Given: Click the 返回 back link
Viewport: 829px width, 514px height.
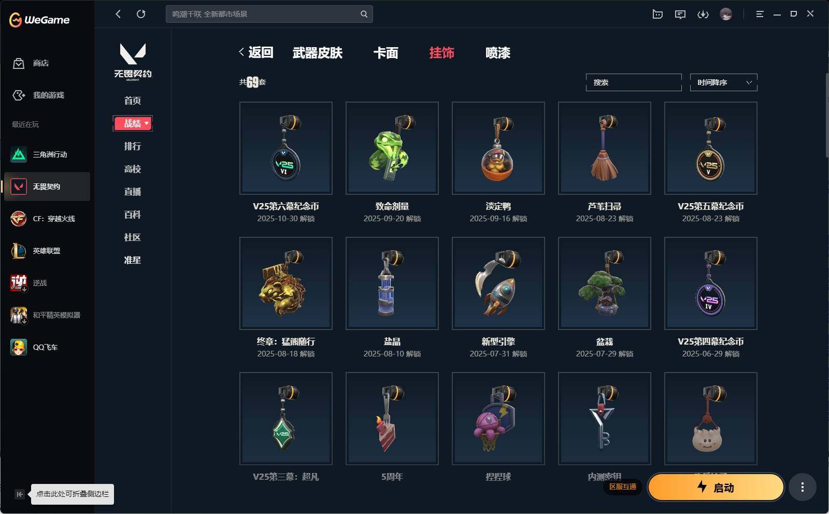Looking at the screenshot, I should coord(256,52).
